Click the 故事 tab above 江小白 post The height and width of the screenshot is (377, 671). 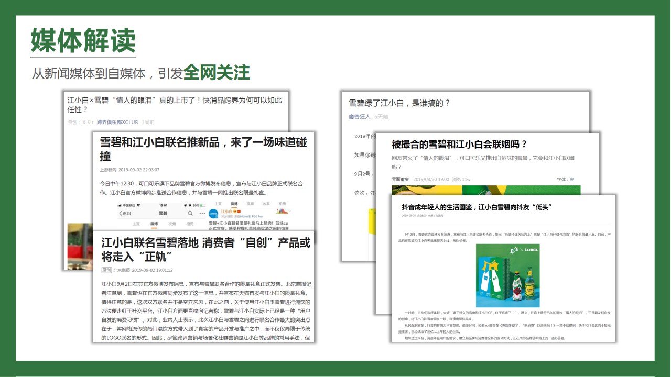click(x=266, y=204)
